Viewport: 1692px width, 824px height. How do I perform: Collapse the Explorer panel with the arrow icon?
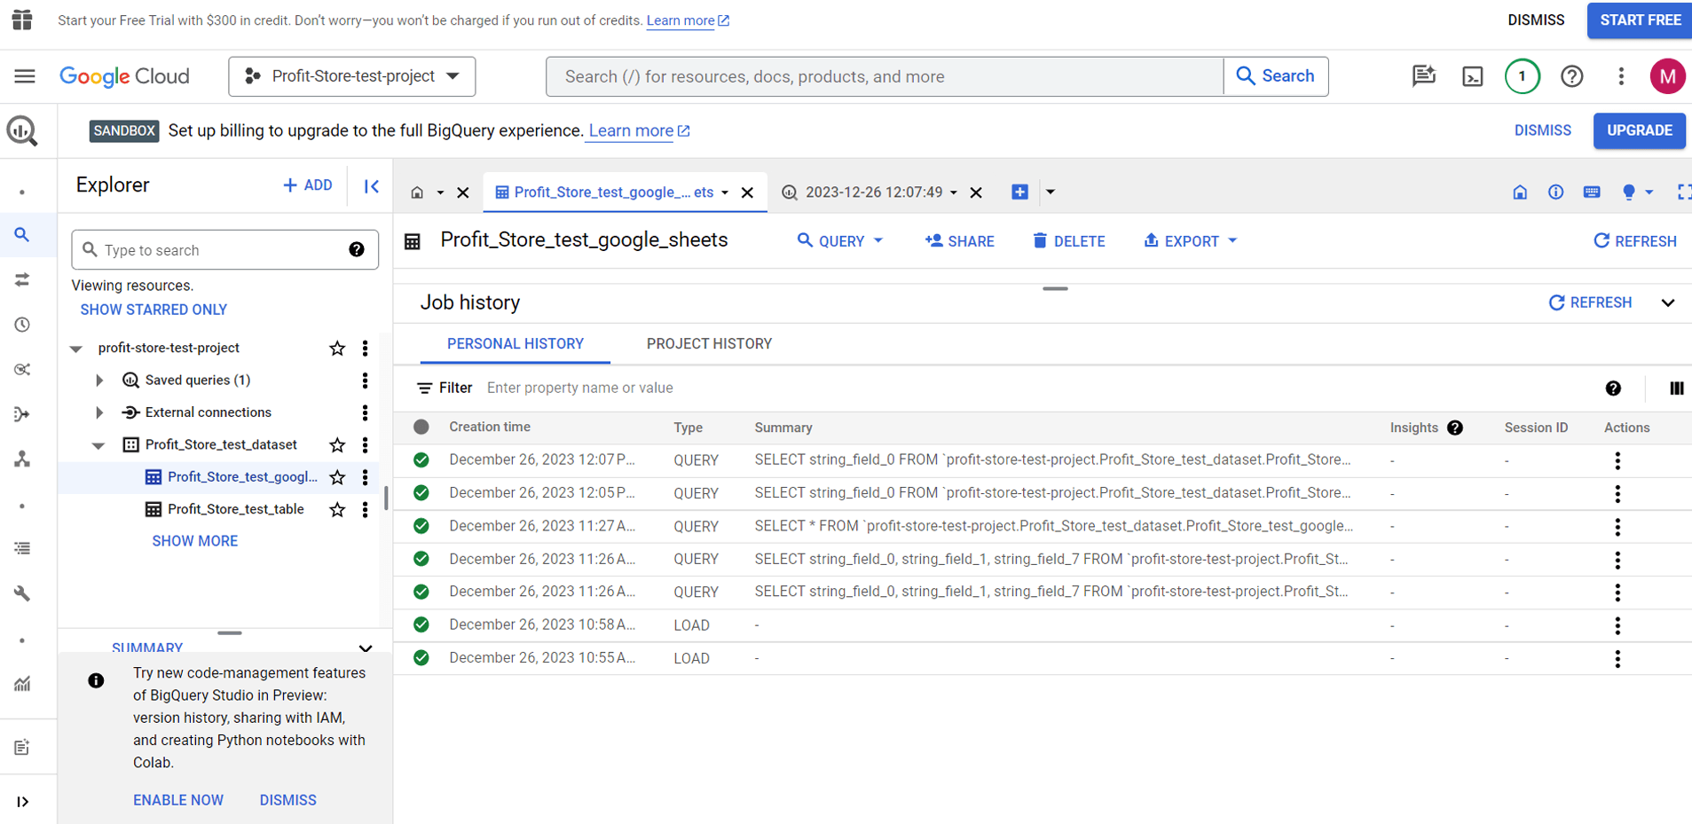pos(372,185)
